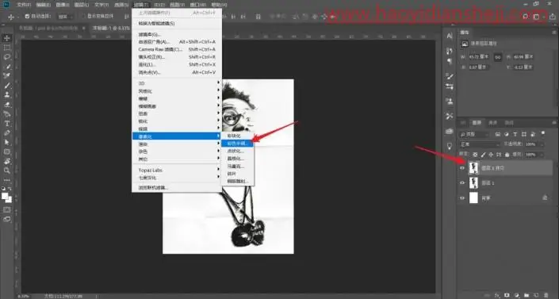This screenshot has width=559, height=299.
Task: Click the height H value field
Action: (x=523, y=57)
